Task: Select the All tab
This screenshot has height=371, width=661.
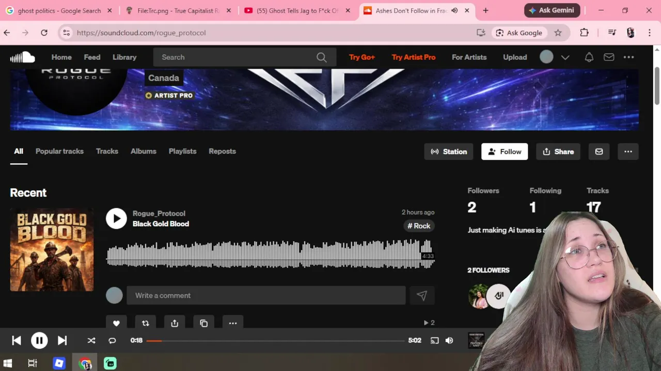Action: pos(19,151)
